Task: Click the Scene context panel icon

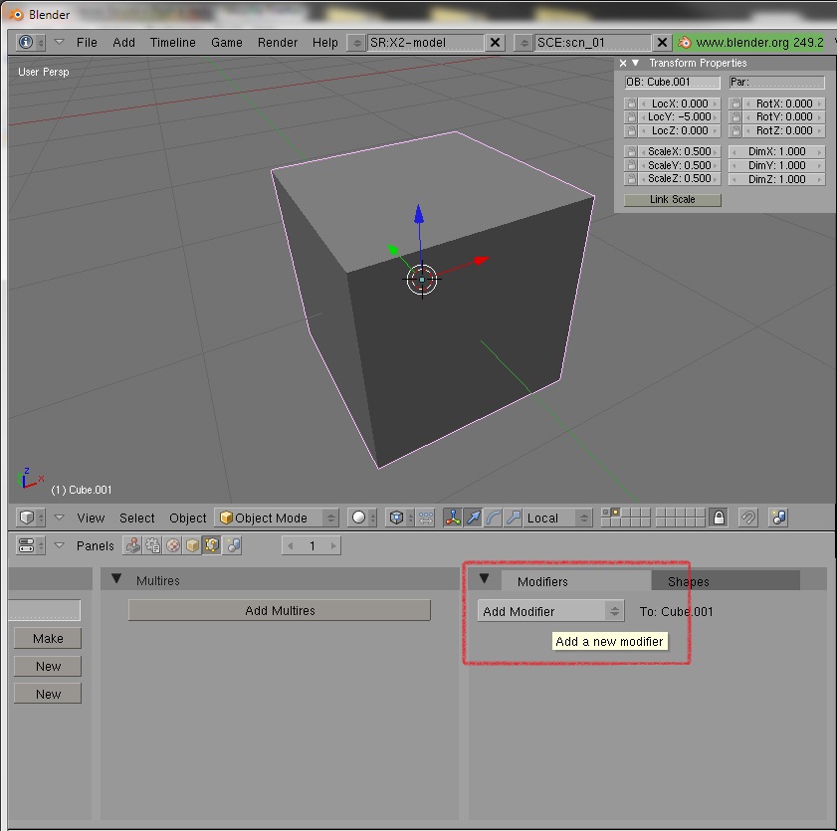Action: click(x=233, y=545)
